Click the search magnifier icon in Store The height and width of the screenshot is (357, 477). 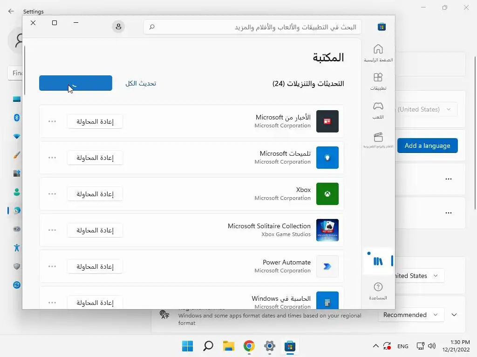coord(152,27)
